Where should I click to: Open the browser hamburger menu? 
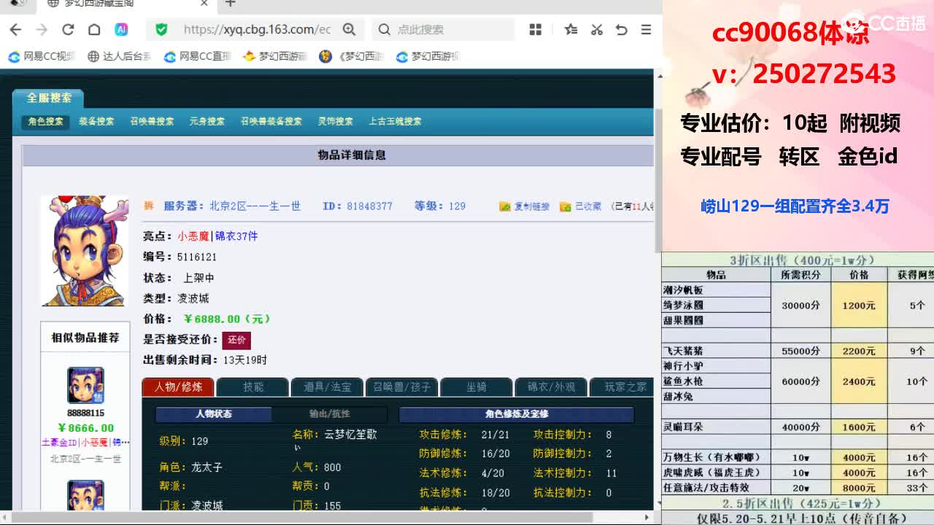646,30
